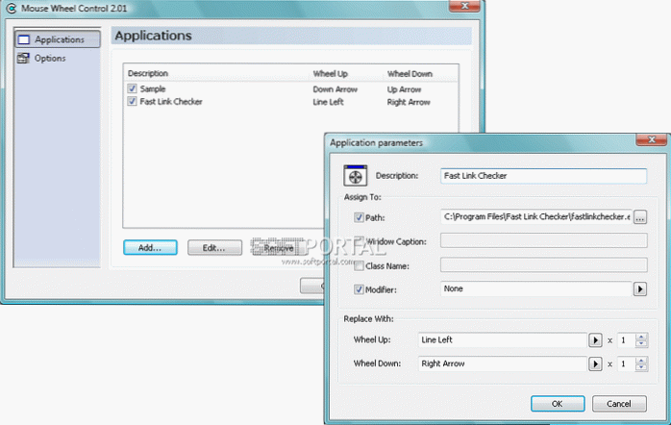
Task: Click the browse button next to Path
Action: [641, 216]
